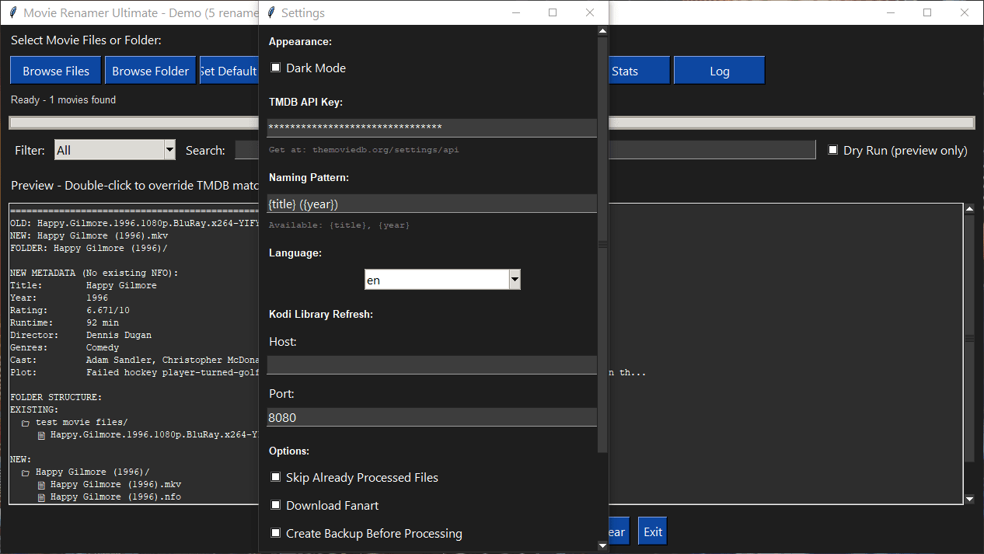The image size is (984, 554).
Task: Check Download Fanart option
Action: click(275, 505)
